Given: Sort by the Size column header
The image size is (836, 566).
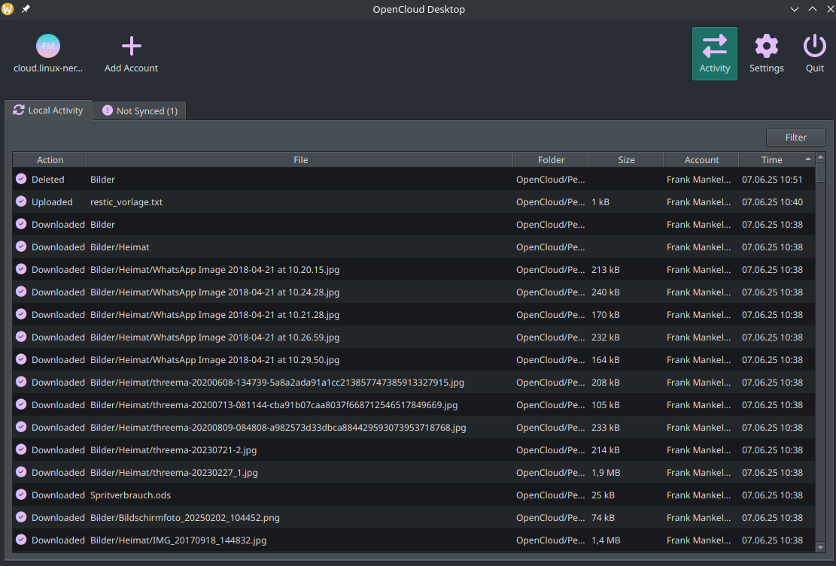Looking at the screenshot, I should tap(626, 160).
